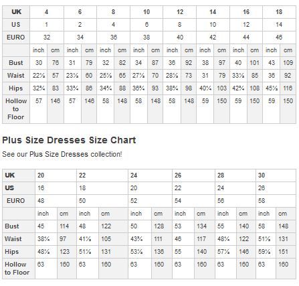Click the EURO row label in plus size table
The height and width of the screenshot is (286, 299).
[x=19, y=201]
